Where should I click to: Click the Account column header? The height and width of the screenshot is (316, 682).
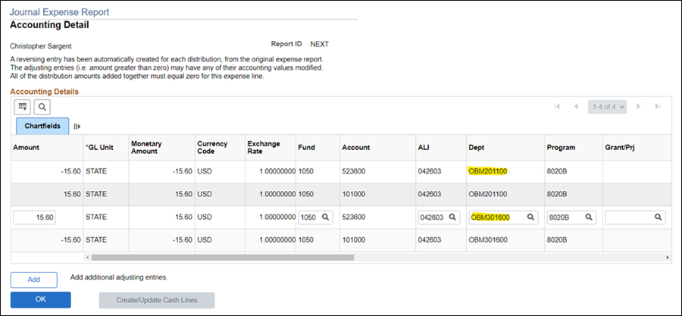tap(356, 147)
